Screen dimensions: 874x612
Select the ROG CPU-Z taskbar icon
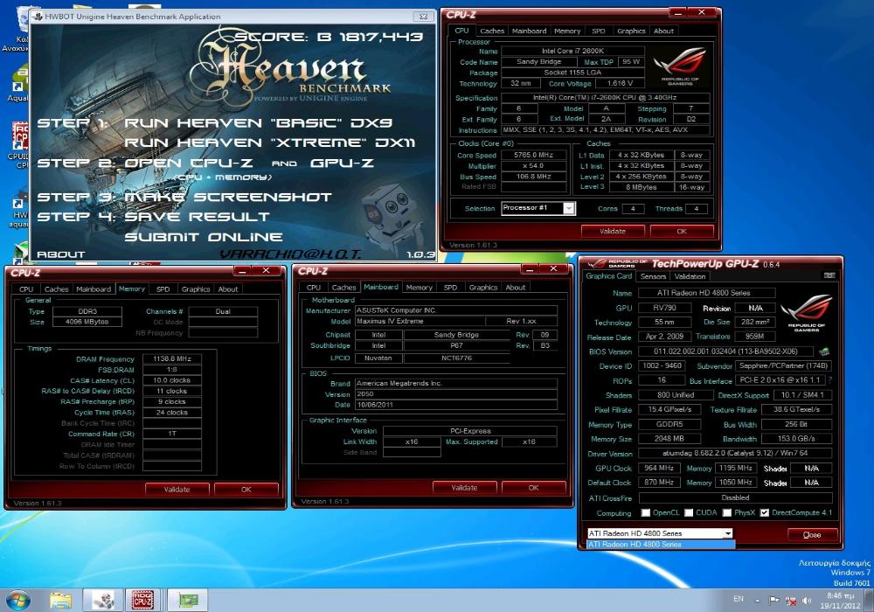pos(142,601)
